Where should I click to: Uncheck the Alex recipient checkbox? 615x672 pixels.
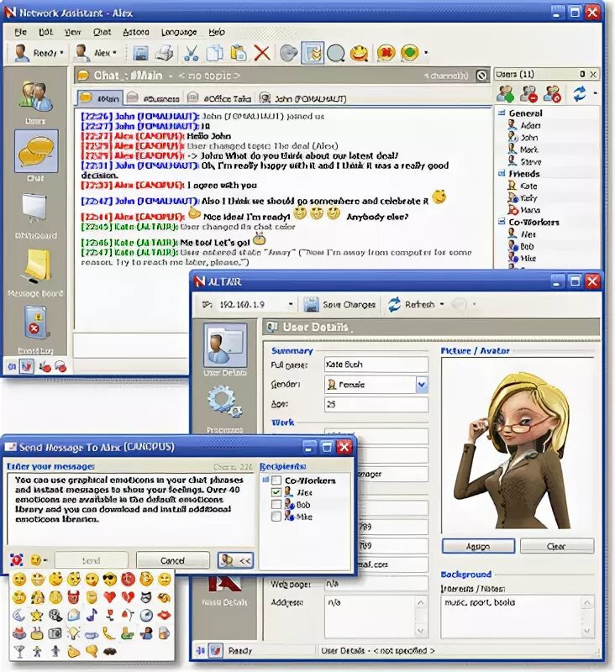click(x=276, y=492)
